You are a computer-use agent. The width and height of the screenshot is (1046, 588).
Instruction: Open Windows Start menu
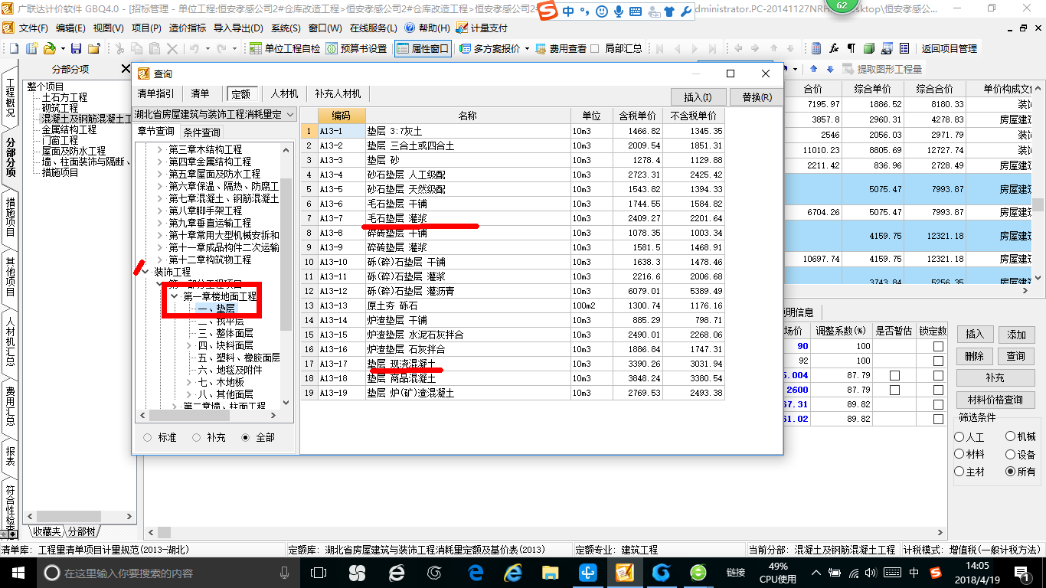[x=17, y=572]
